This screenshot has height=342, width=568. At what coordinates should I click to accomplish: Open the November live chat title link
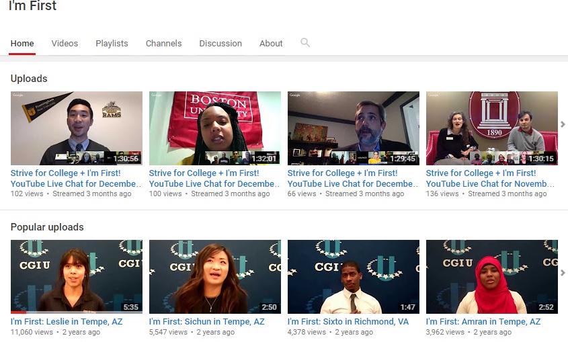(490, 179)
